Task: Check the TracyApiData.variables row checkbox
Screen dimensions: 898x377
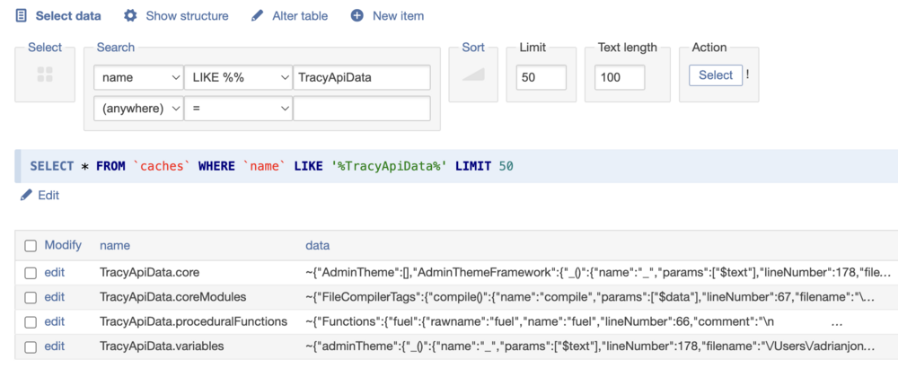Action: 31,346
